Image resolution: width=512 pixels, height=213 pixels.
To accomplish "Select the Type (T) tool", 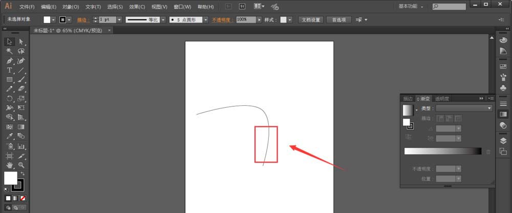I will tap(10, 70).
